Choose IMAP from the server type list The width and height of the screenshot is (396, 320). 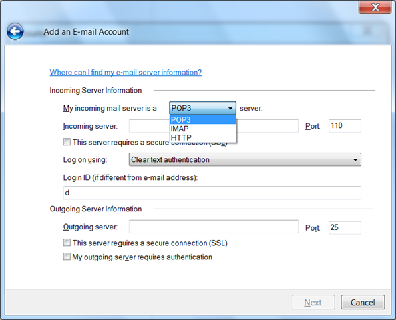[202, 129]
